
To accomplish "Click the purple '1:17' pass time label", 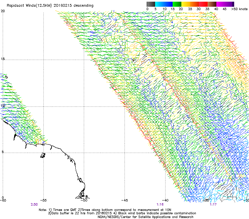I will click(x=213, y=205).
